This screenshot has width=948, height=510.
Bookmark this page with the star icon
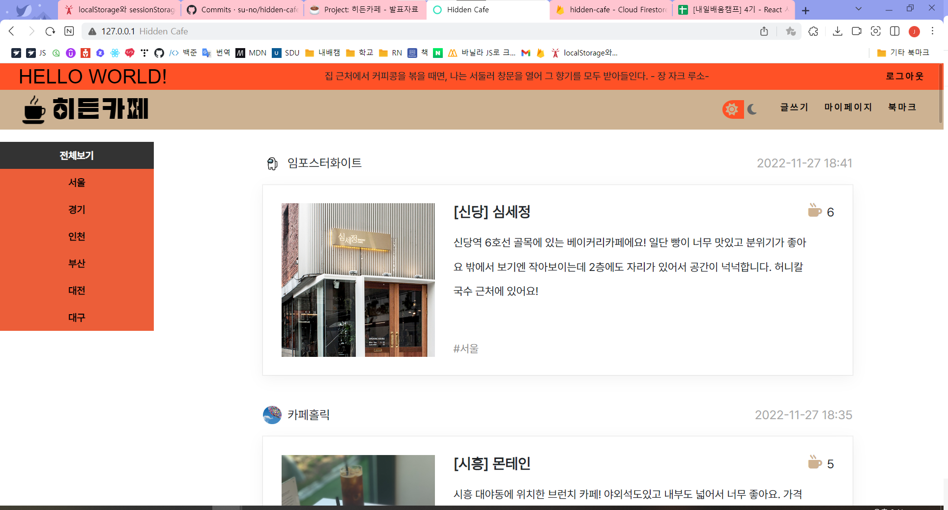click(x=791, y=31)
